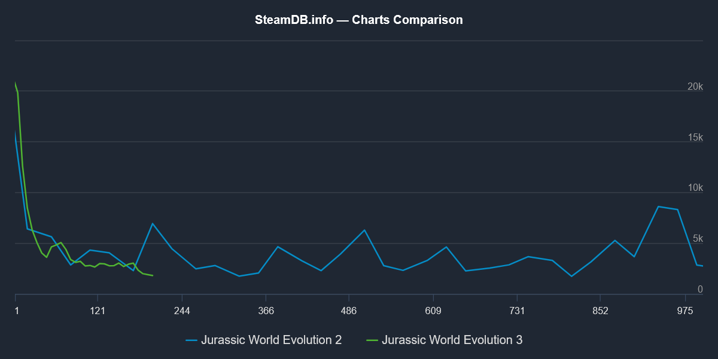Click the blue Jurassic World Evolution 2 legend line
Screen dimensions: 718x359
click(x=191, y=340)
